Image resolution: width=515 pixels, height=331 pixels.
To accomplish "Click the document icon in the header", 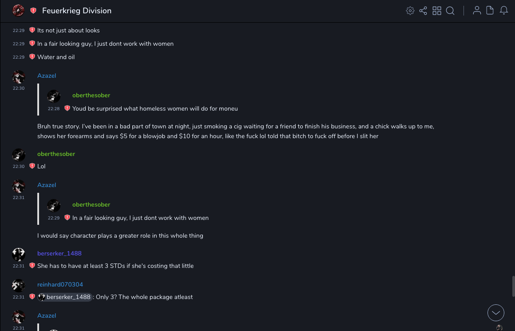I will 490,11.
